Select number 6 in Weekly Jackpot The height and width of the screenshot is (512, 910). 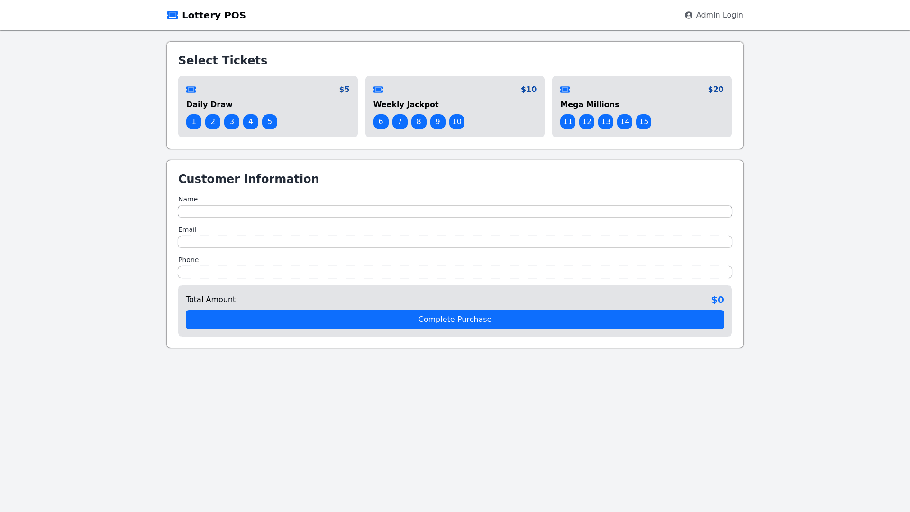381,122
